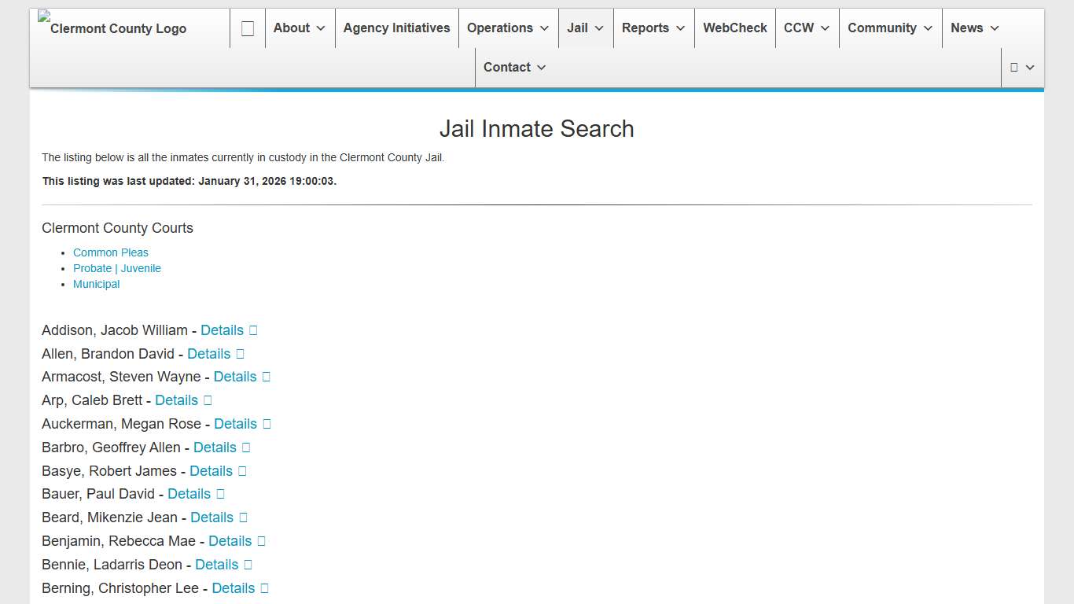Click the external-link icon next to Allen, Brandon David
Image resolution: width=1074 pixels, height=604 pixels.
(240, 354)
